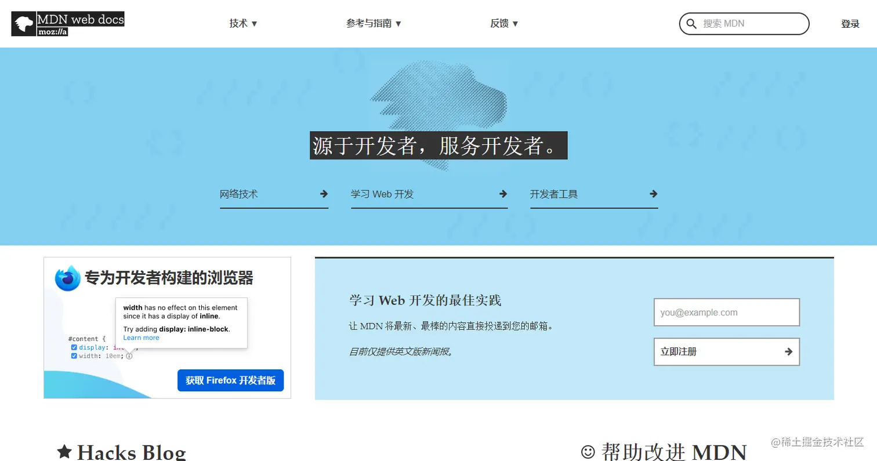Click the info icon after width: 10em

[129, 356]
